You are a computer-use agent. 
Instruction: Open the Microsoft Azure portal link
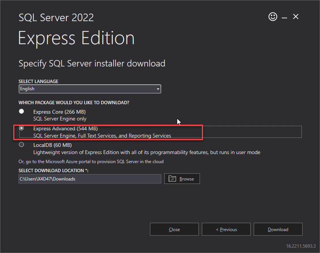tap(91, 162)
